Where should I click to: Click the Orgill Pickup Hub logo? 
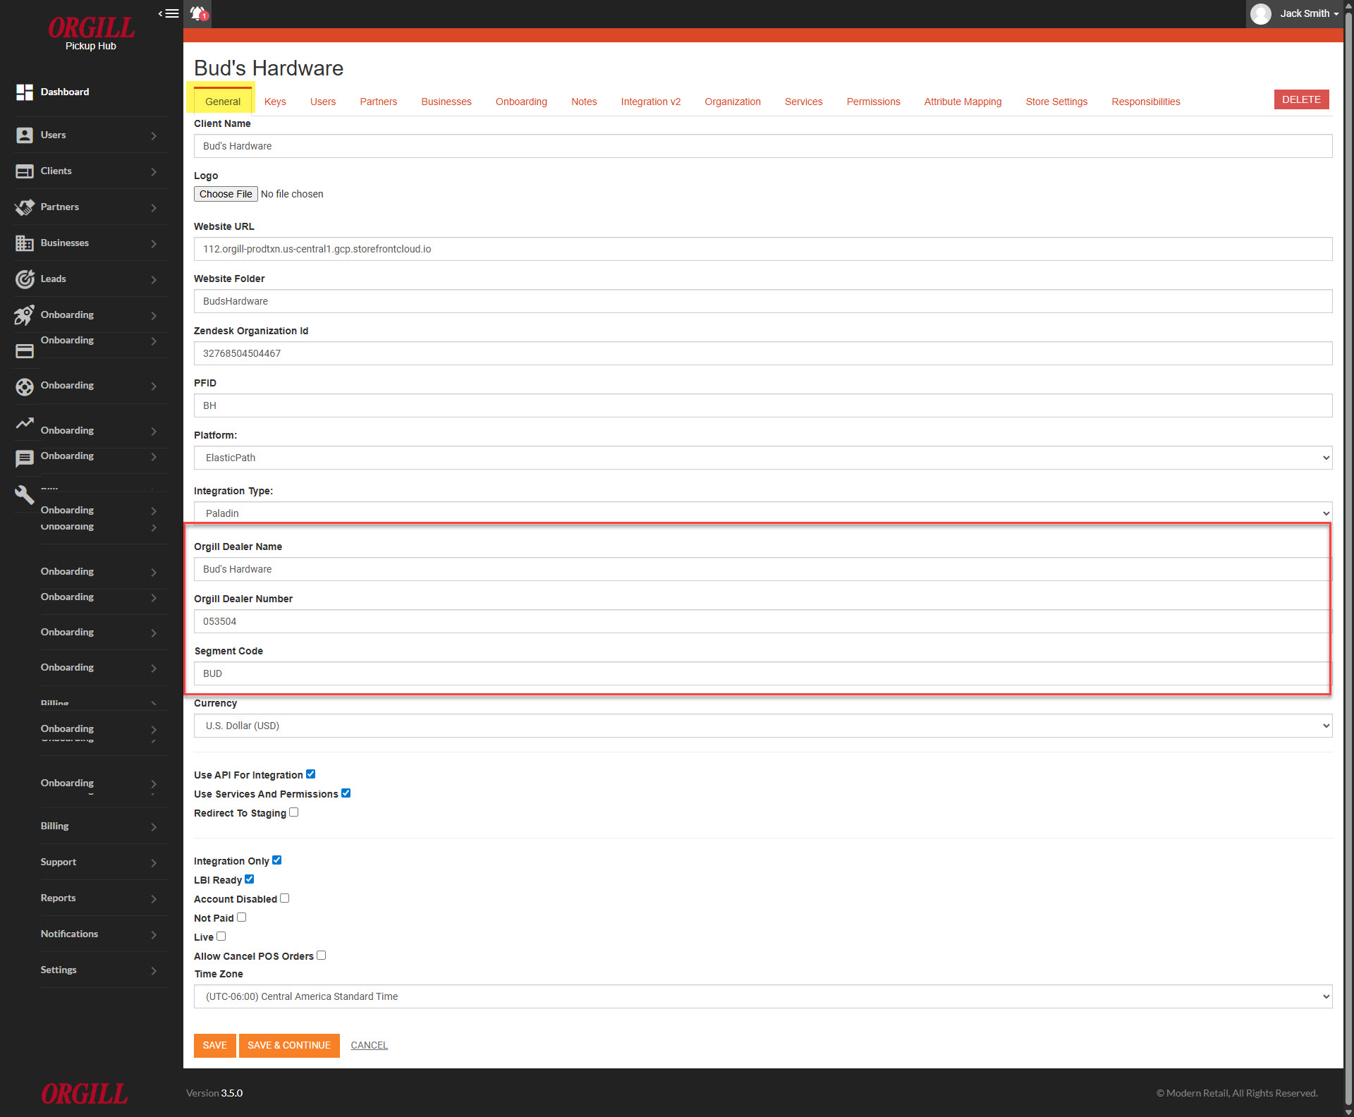(x=91, y=33)
